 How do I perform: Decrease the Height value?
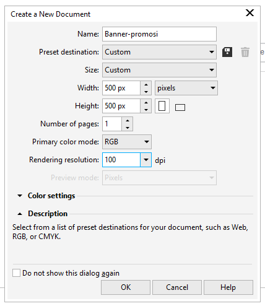coord(146,110)
